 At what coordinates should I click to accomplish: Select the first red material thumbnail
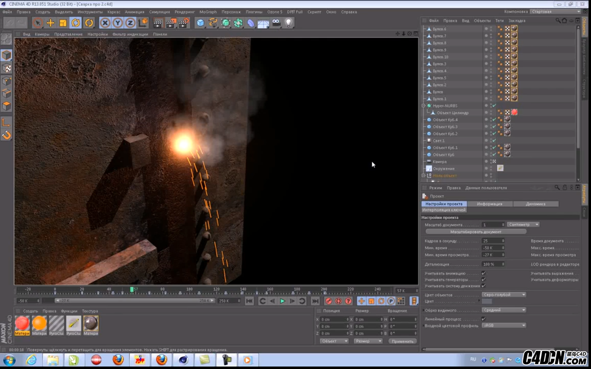(22, 323)
